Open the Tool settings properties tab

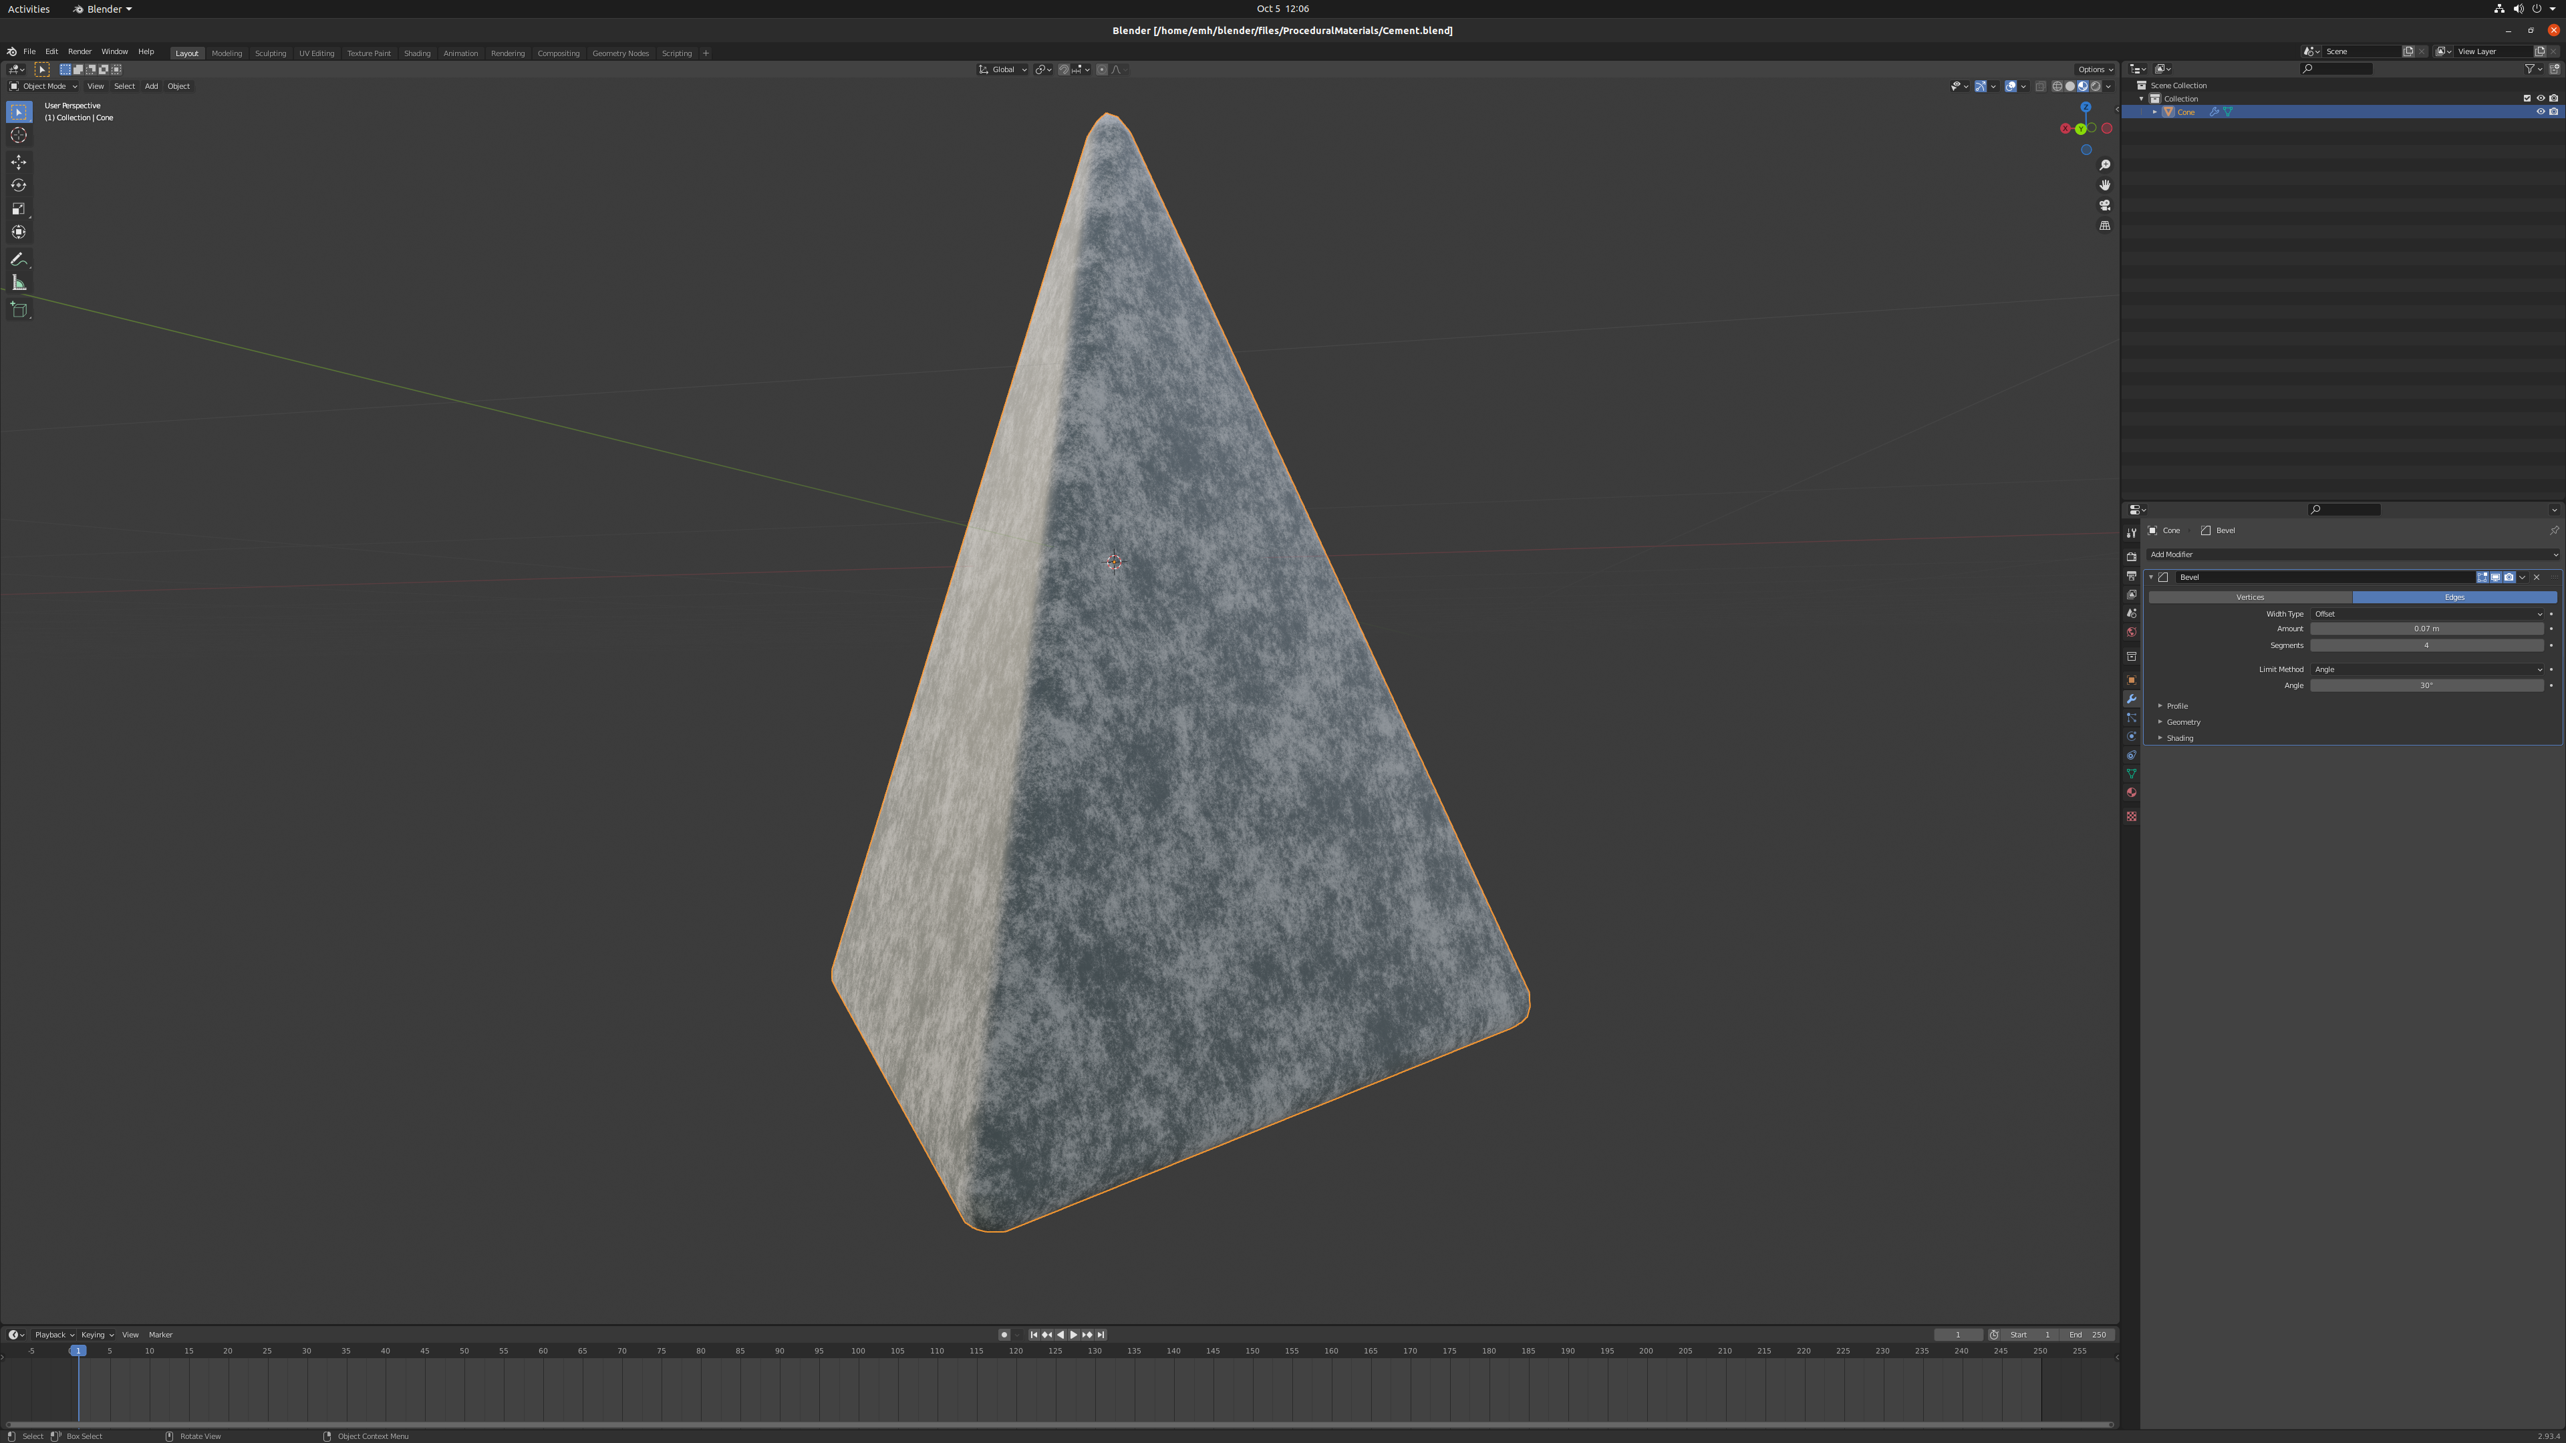2131,533
